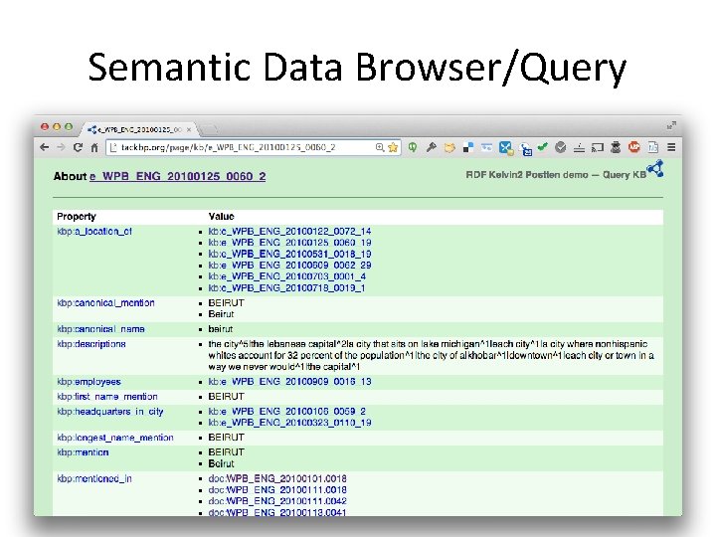
Task: Open kb:e_WPB_ENG_20100531_0018_19 value link
Action: tap(289, 254)
